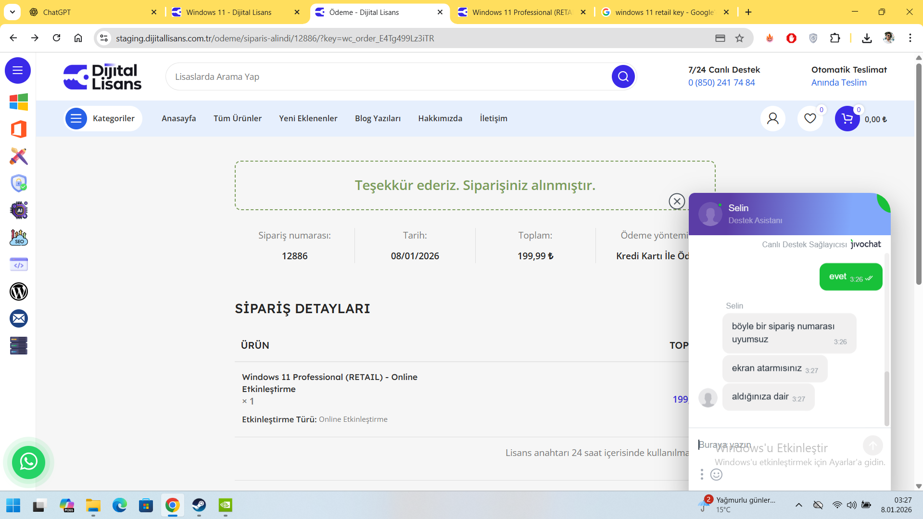
Task: Open chat options three-dot menu
Action: 702,475
